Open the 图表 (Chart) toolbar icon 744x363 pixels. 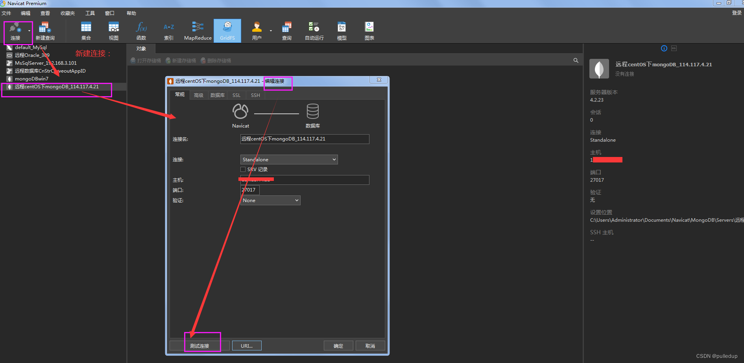369,31
